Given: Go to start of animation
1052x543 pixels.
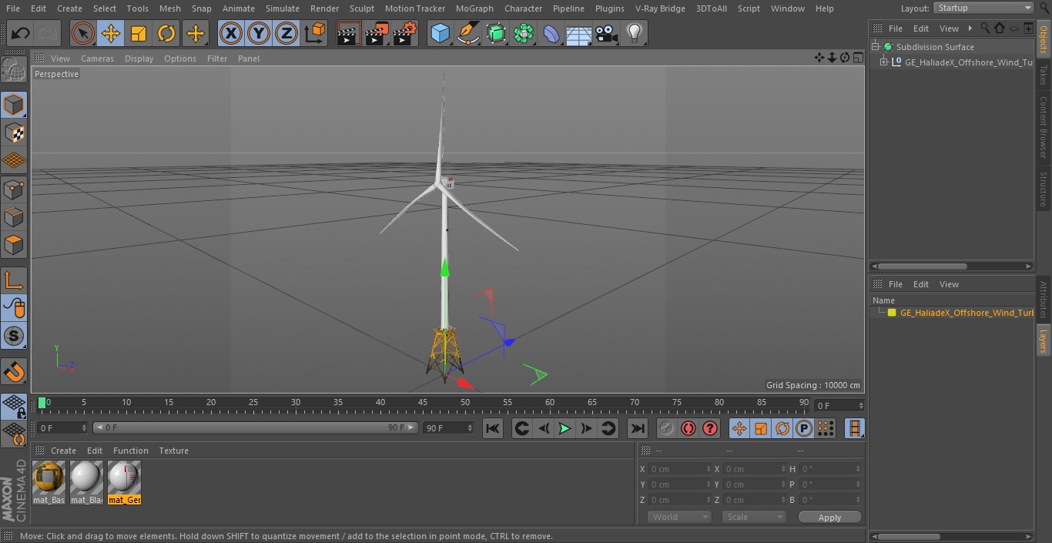Looking at the screenshot, I should coord(493,428).
